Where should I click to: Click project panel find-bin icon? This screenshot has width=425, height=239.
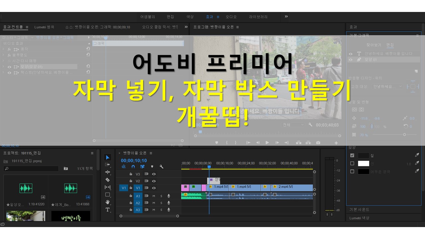[66, 169]
